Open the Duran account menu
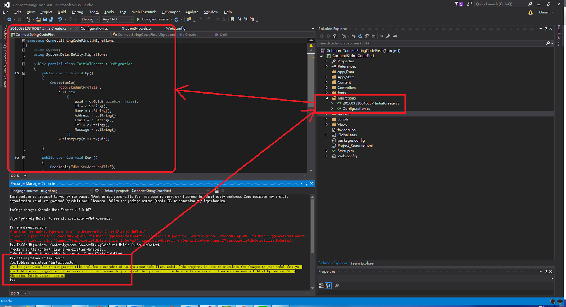 (546, 12)
